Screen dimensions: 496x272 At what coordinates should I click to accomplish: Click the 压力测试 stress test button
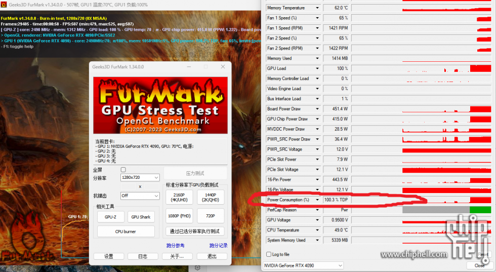point(195,174)
